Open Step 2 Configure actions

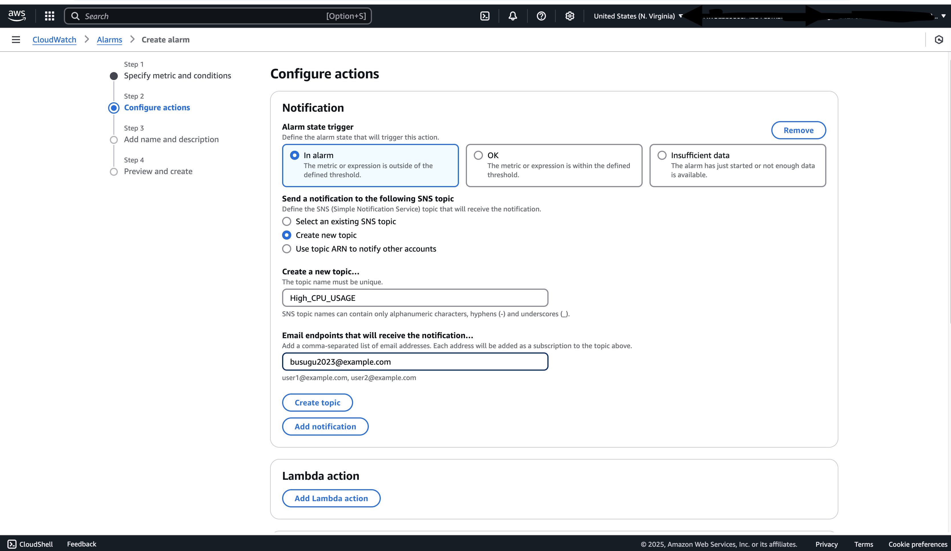pos(157,107)
